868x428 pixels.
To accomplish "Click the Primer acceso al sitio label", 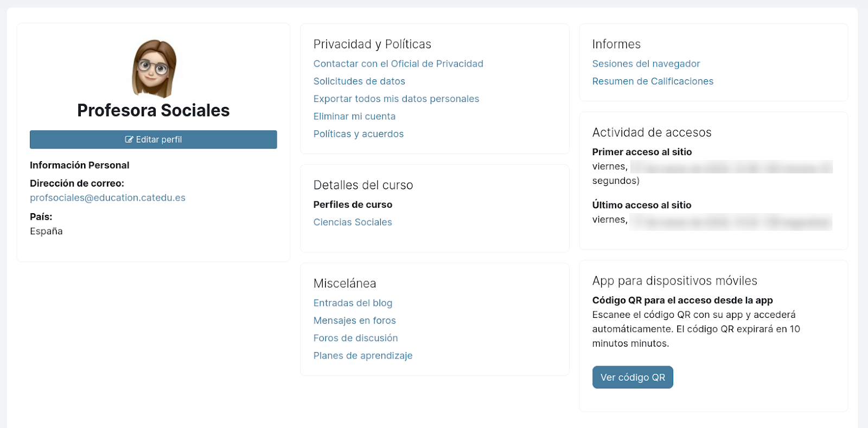I will point(642,152).
